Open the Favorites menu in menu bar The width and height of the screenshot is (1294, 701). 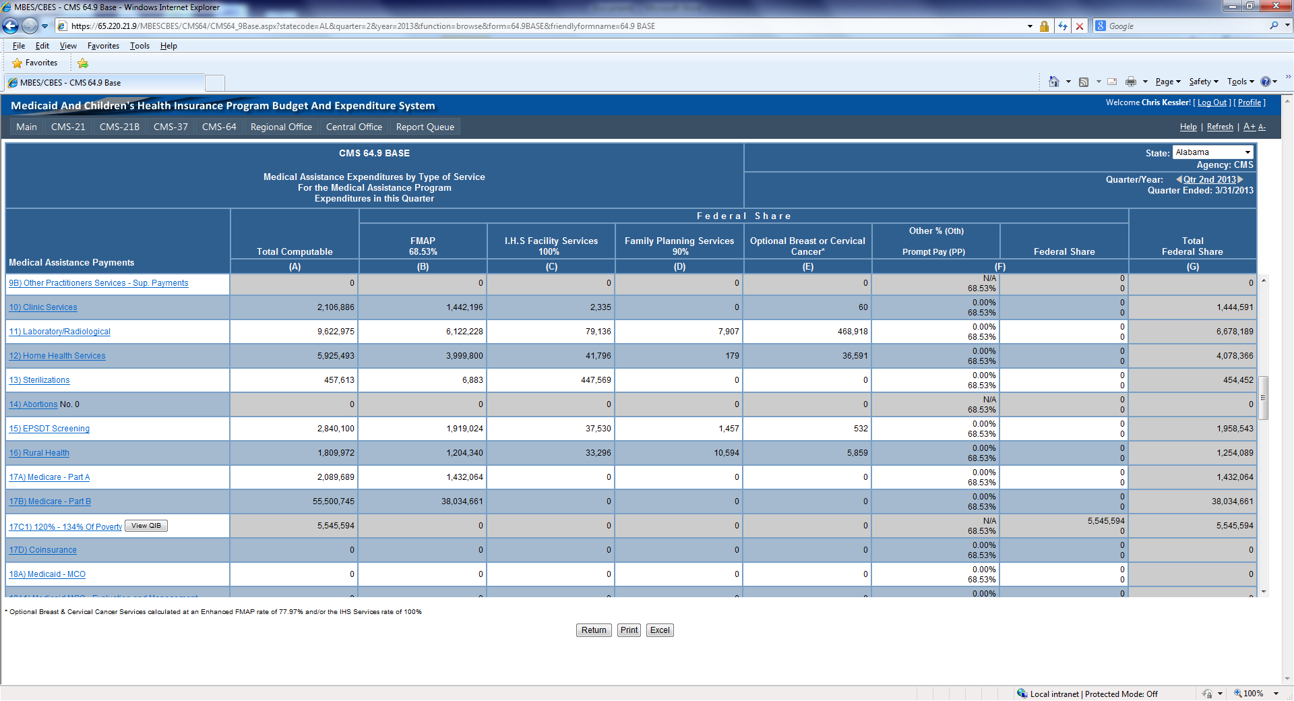pyautogui.click(x=103, y=46)
